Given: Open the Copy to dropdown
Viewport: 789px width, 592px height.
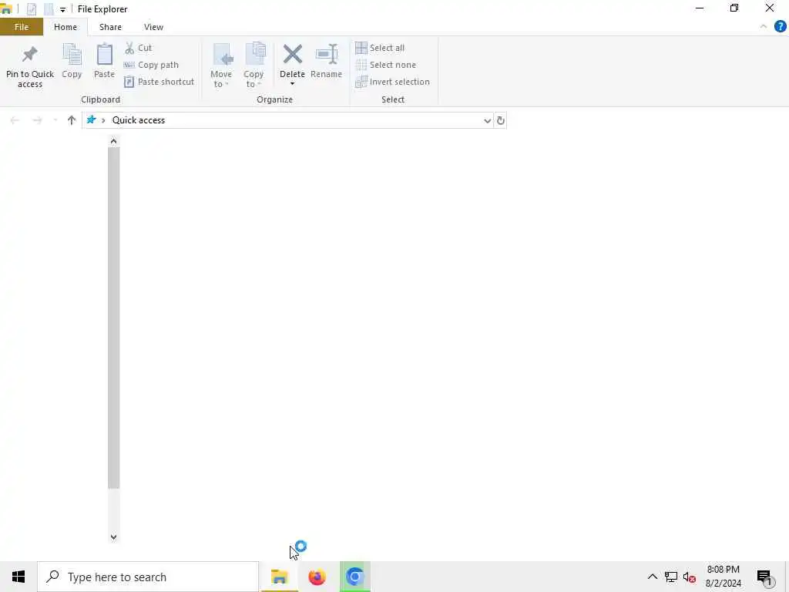Looking at the screenshot, I should (253, 66).
